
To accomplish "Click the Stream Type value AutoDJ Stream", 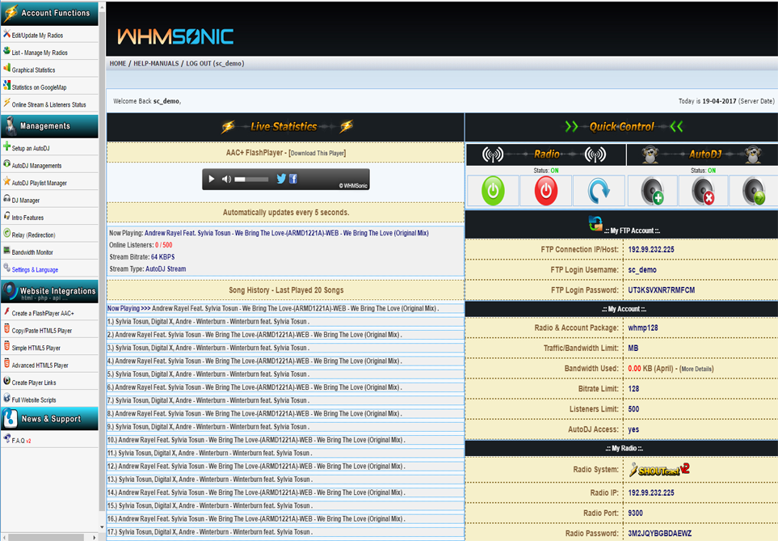I will 166,268.
